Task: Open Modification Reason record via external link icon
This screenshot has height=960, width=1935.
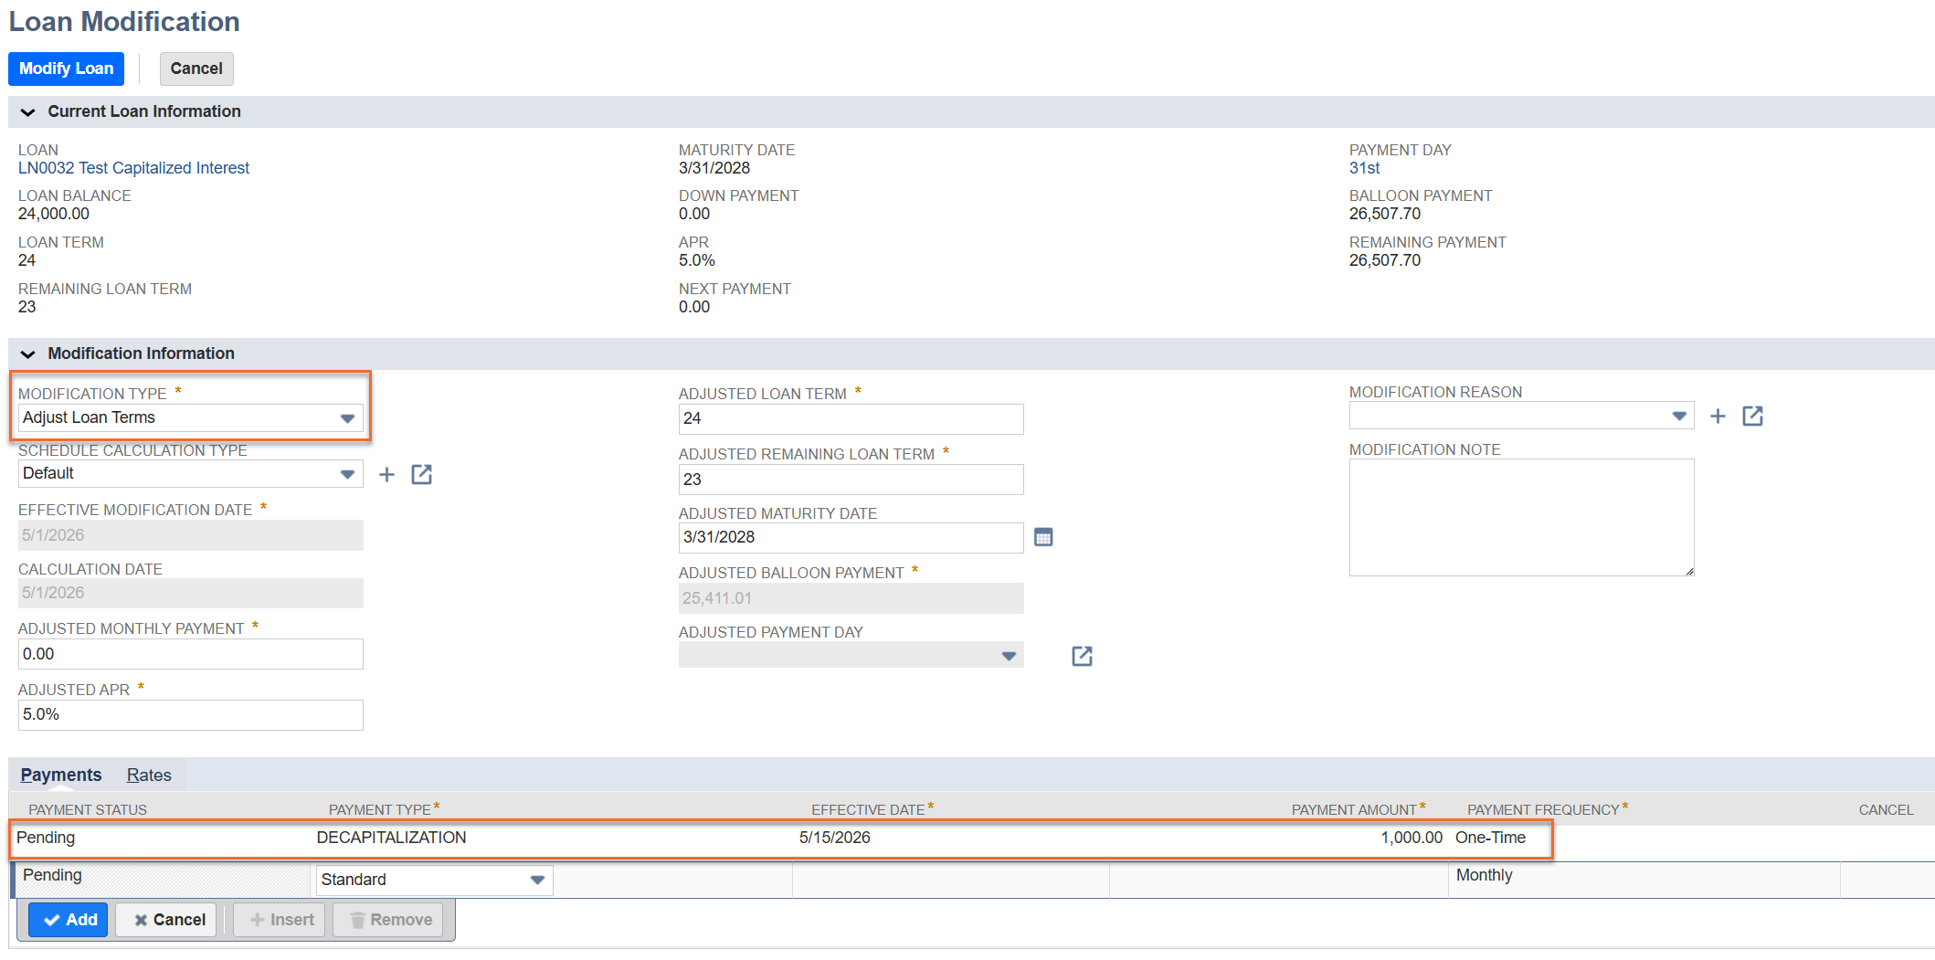Action: coord(1752,417)
